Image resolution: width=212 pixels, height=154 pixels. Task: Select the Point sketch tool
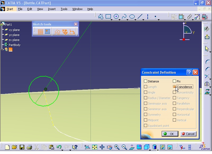pos(155,16)
